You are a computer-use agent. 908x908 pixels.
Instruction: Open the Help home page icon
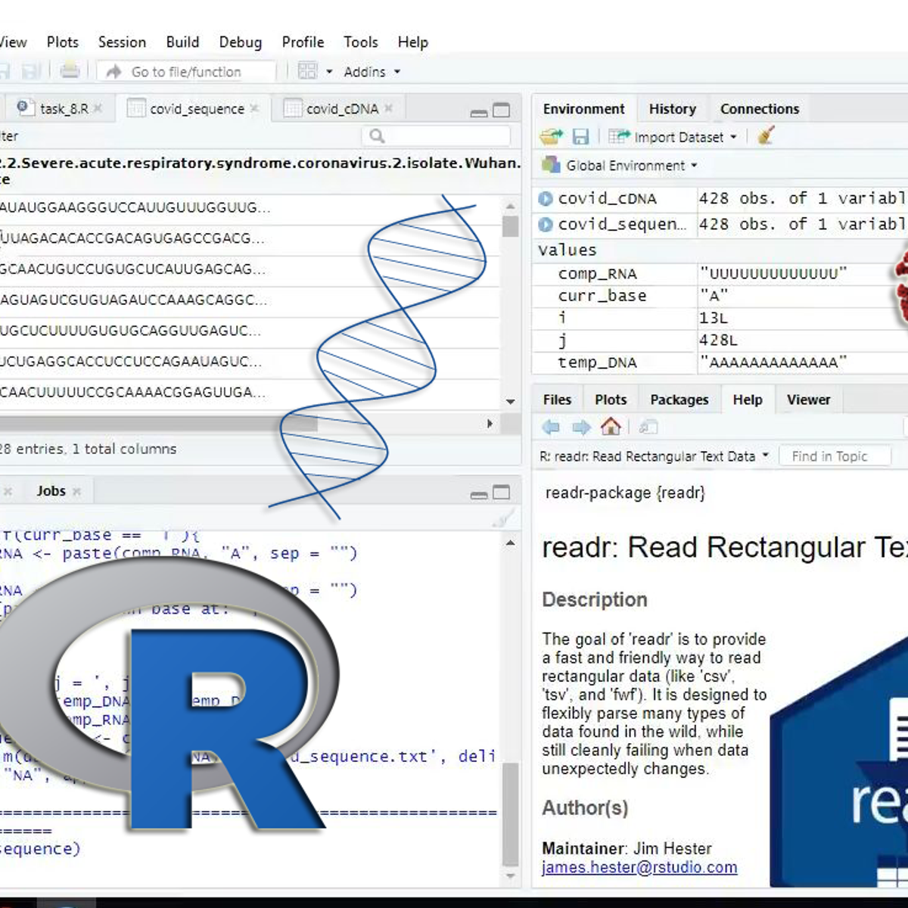(611, 427)
